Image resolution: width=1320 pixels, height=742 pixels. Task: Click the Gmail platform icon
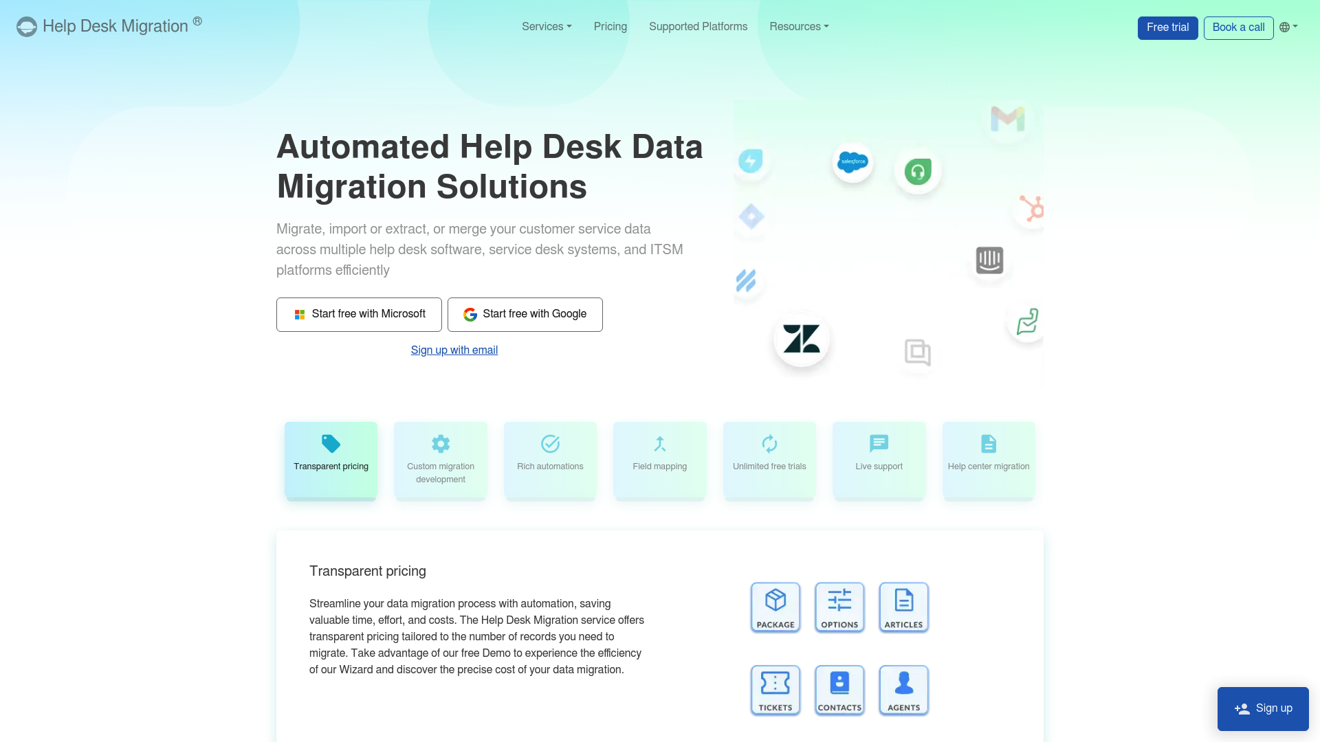(x=1007, y=119)
